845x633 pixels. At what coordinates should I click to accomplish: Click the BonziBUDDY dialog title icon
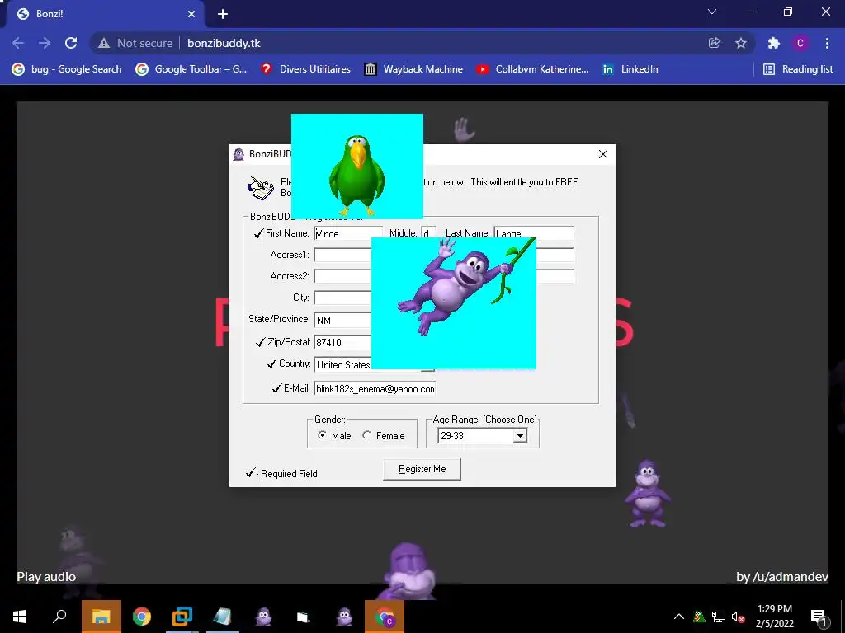[x=238, y=154]
